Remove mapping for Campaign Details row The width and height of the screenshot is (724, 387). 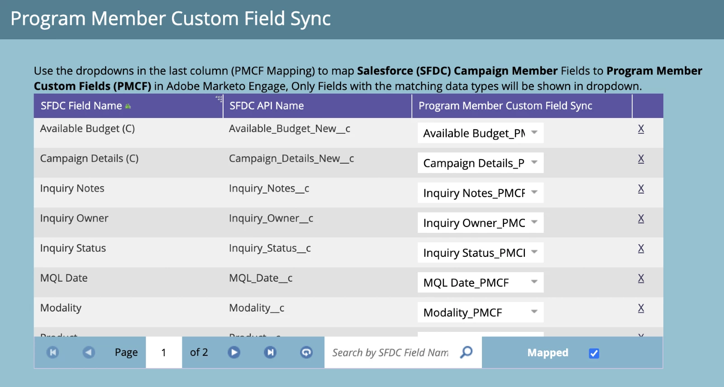click(x=641, y=159)
